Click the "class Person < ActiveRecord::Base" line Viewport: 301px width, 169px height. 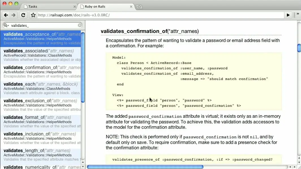[154, 63]
